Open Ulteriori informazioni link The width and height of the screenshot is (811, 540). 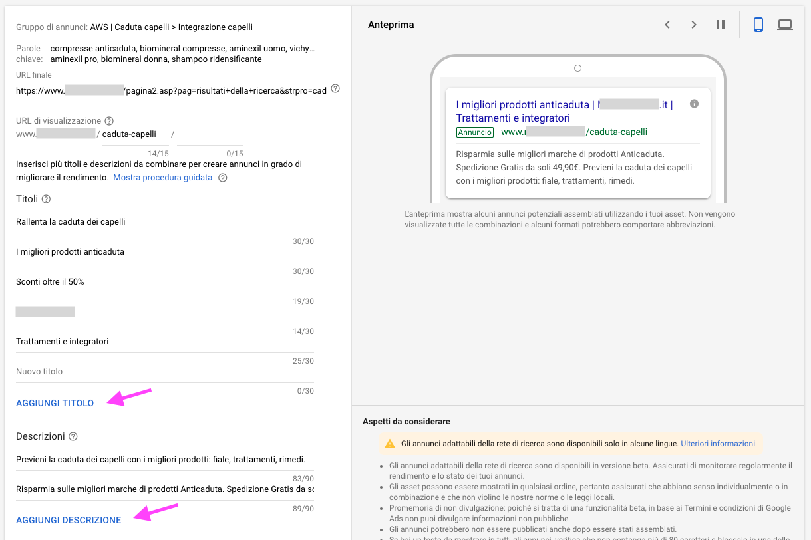point(718,444)
